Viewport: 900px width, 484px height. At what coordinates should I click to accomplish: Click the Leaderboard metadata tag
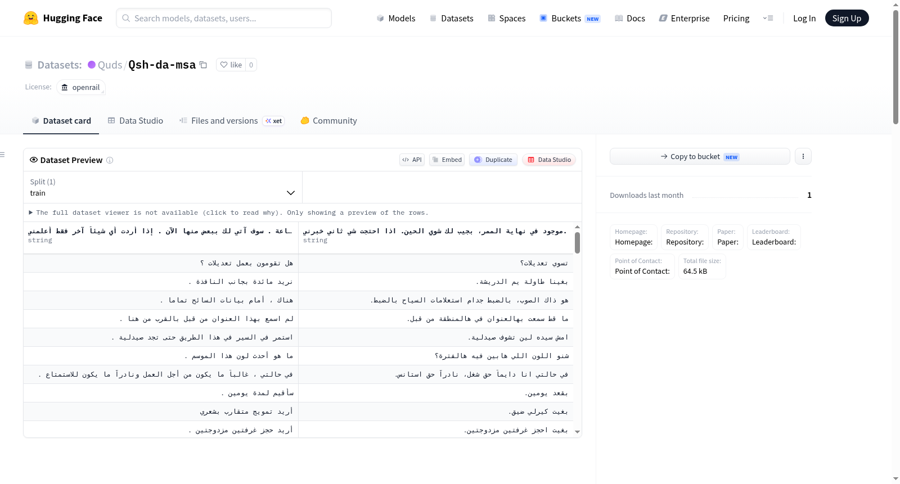tap(774, 237)
